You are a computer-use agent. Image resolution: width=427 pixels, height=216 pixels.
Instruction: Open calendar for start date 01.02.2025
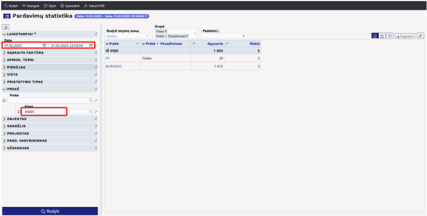[x=44, y=45]
